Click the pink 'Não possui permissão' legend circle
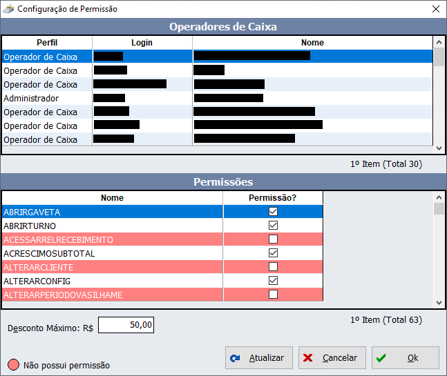 click(13, 365)
